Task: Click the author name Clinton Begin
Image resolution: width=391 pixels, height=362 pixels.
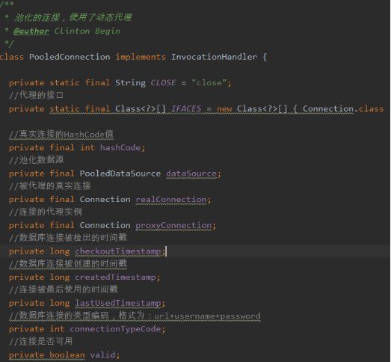Action: coord(87,31)
